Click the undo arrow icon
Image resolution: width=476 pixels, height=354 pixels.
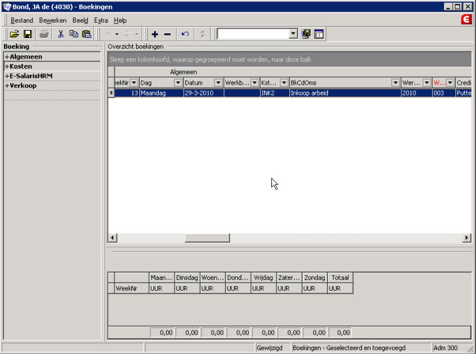[185, 34]
